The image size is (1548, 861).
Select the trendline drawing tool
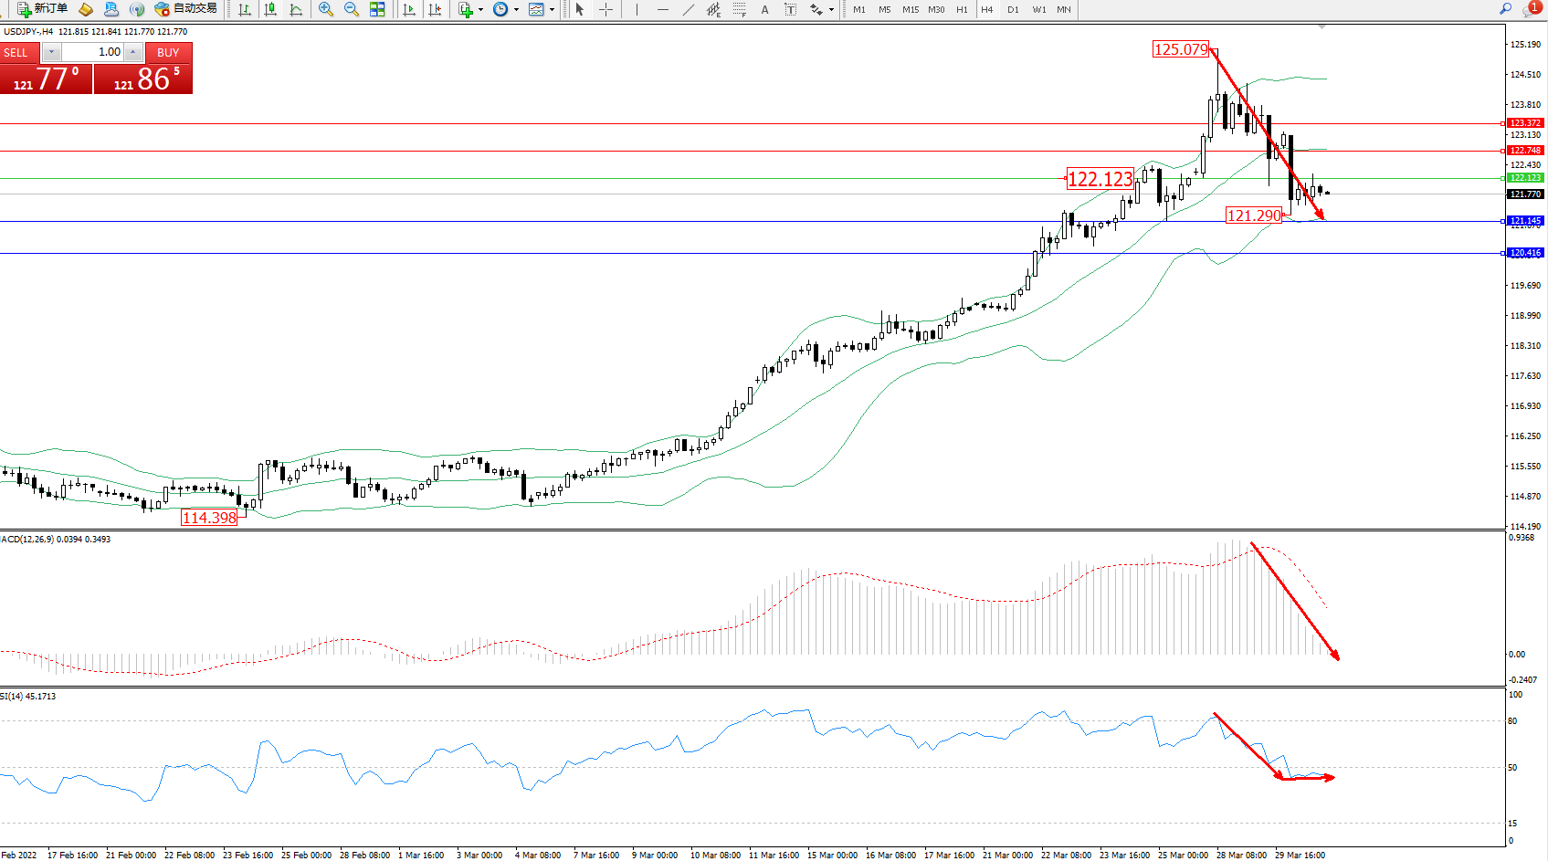688,9
